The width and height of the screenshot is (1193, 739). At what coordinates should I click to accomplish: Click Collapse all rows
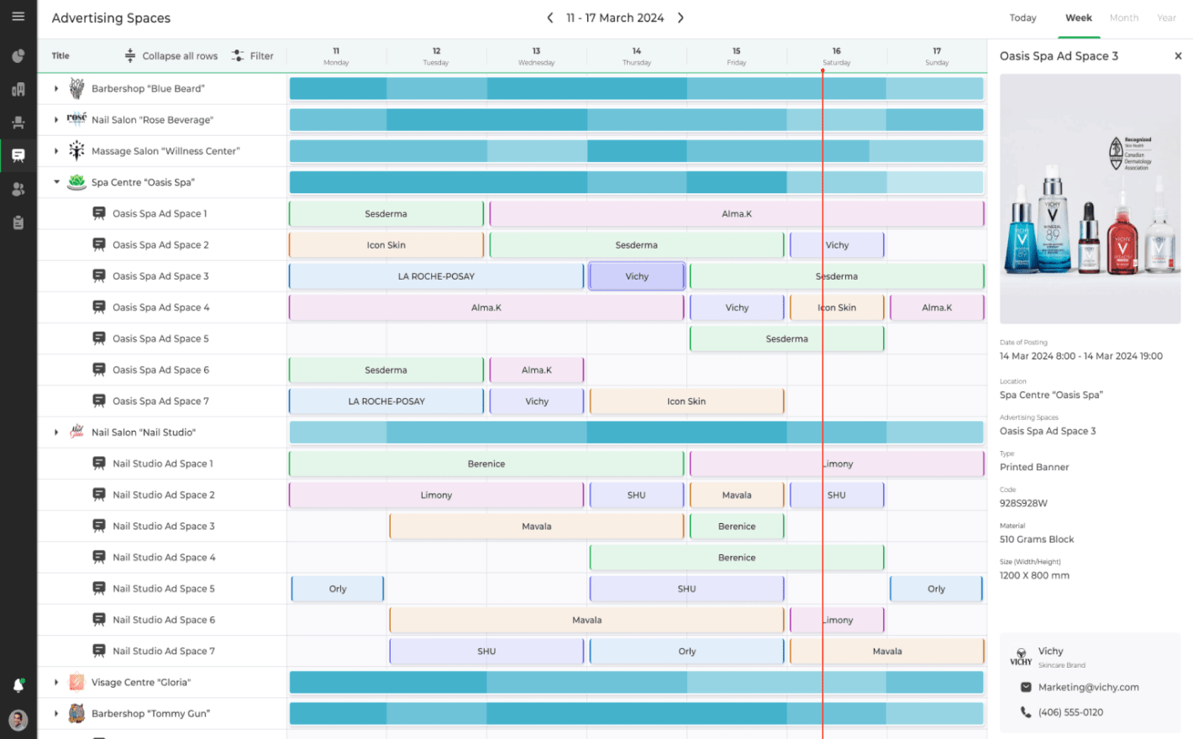tap(171, 56)
